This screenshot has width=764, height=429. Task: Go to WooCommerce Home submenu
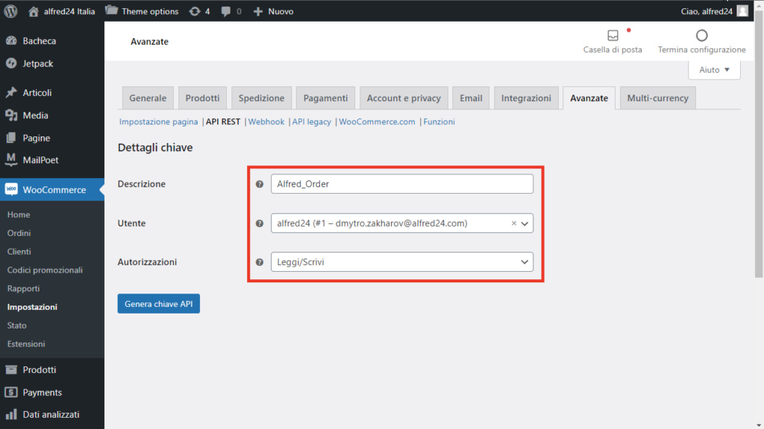pos(19,214)
